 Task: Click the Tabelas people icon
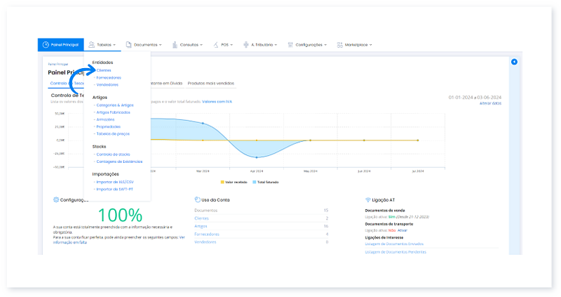click(x=92, y=44)
